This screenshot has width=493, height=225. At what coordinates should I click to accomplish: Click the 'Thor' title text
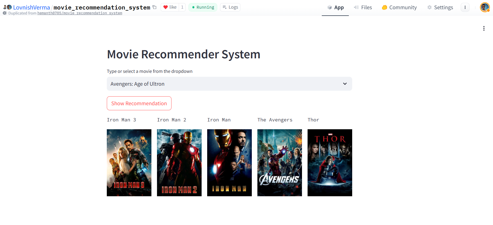[313, 120]
